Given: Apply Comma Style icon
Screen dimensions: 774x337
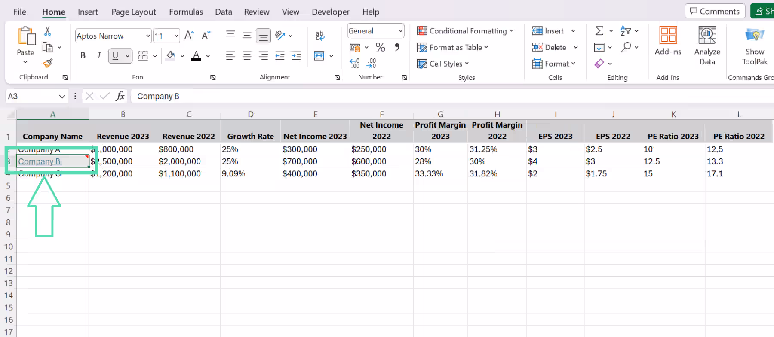Looking at the screenshot, I should coord(397,47).
